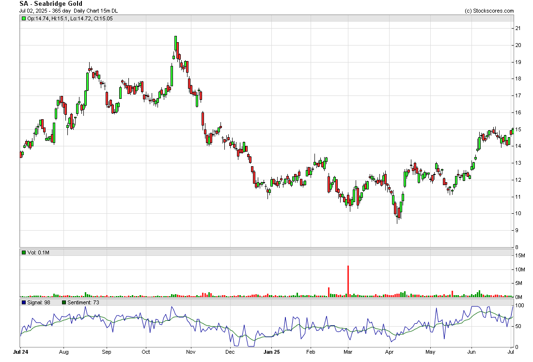This screenshot has height=362, width=533.
Task: Click the 'May' x-axis label
Action: coord(430,352)
